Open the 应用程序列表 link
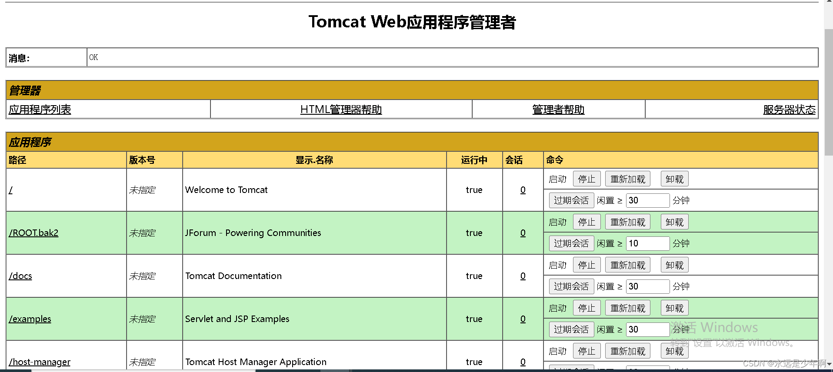833x372 pixels. click(40, 110)
